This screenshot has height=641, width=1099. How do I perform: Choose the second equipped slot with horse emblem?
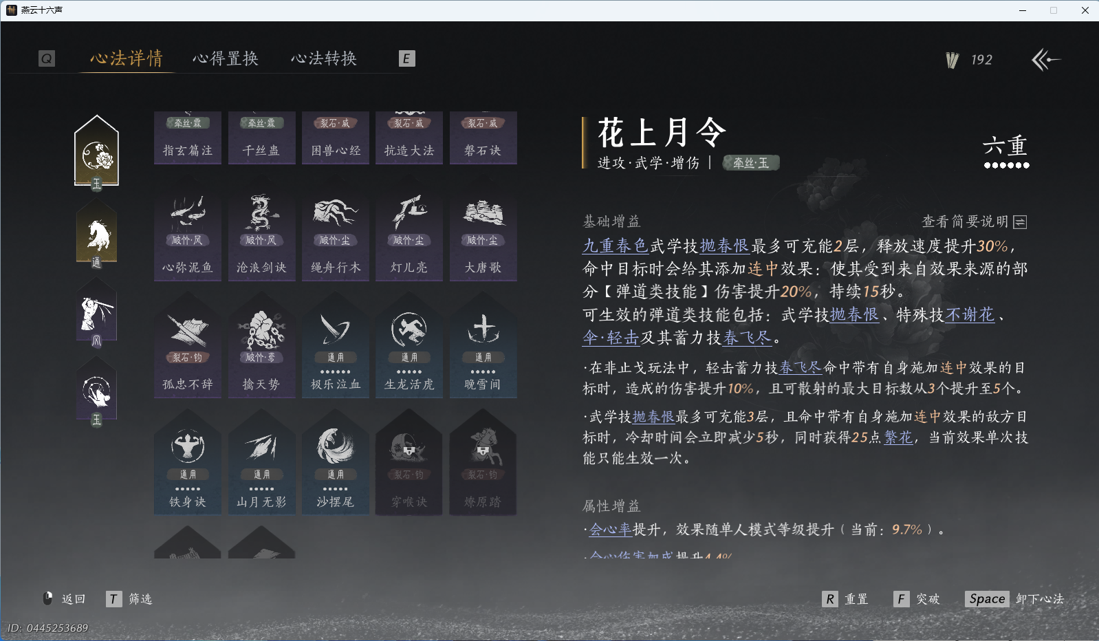point(97,234)
